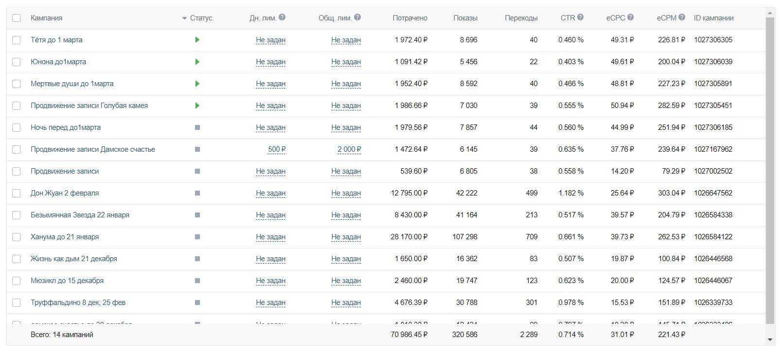Click status play icon for Голубая камея

click(197, 106)
